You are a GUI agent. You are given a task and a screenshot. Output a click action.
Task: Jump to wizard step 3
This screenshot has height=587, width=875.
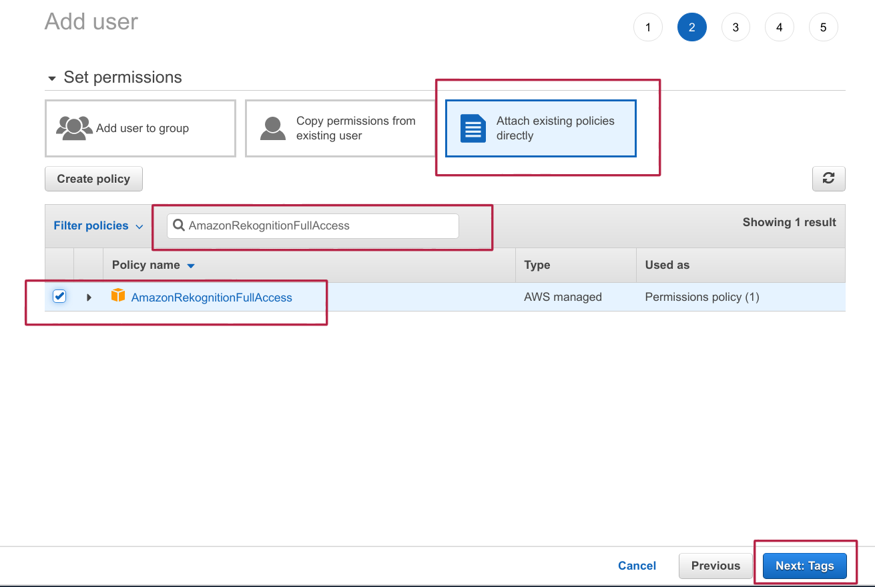tap(736, 27)
